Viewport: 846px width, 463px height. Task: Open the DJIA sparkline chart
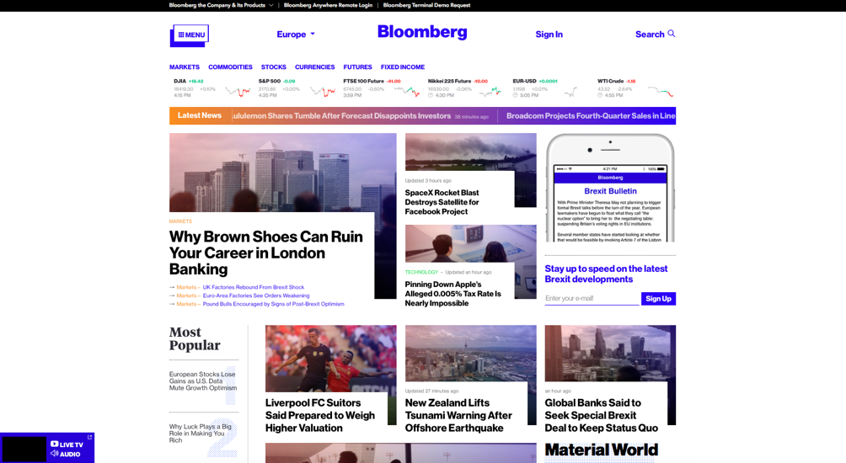(x=237, y=91)
